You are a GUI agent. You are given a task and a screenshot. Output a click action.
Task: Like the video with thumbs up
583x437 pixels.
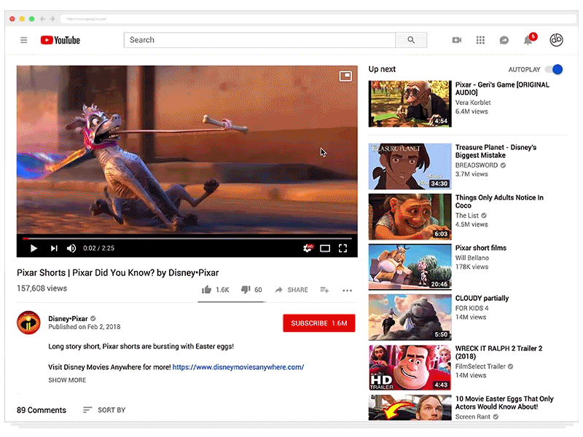pos(207,289)
